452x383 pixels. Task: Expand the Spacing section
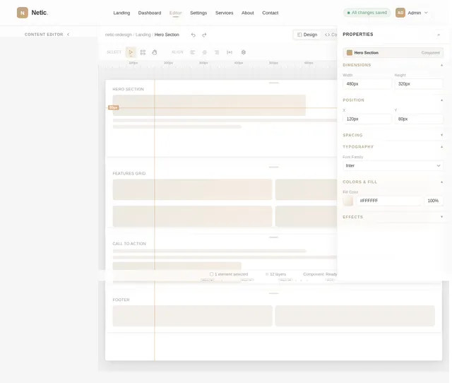pos(393,135)
